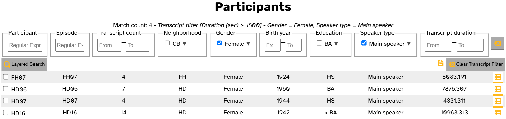The height and width of the screenshot is (119, 506).
Task: Uncheck the Main speaker checkbox
Action: tap(364, 43)
